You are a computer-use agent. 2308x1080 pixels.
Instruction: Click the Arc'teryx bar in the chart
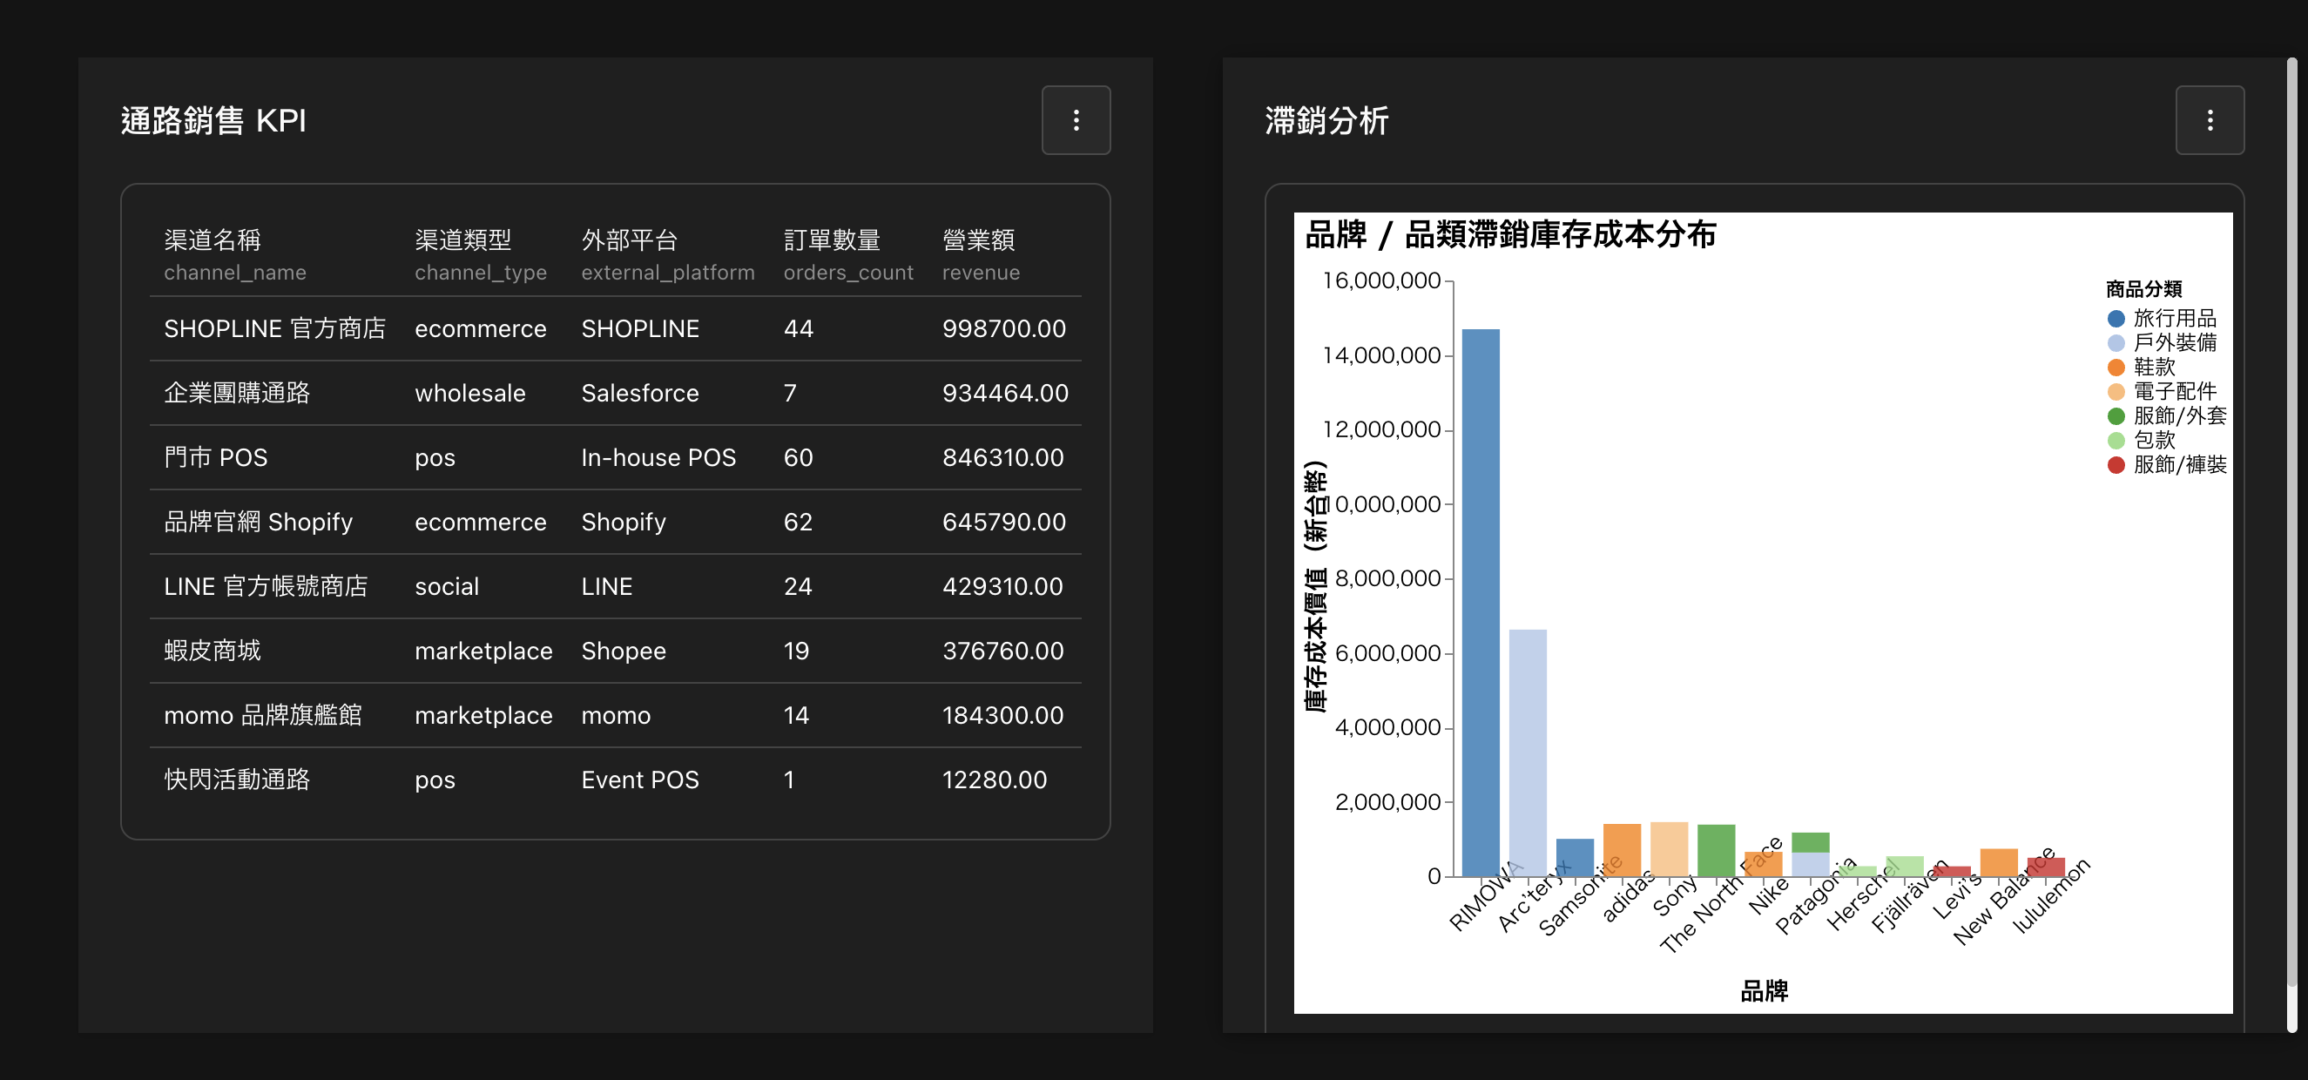point(1528,753)
